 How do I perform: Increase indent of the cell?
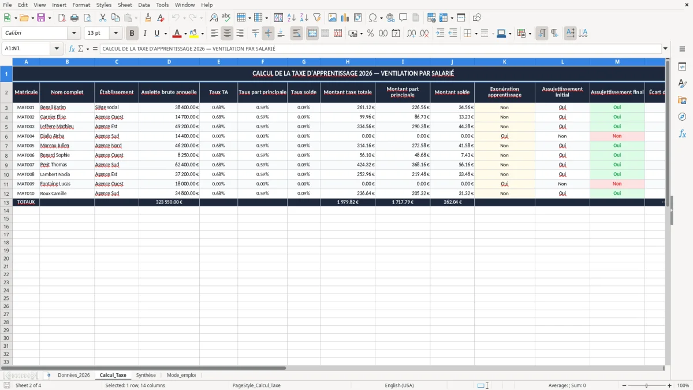[440, 34]
